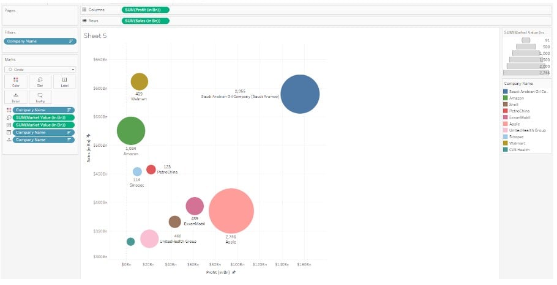The width and height of the screenshot is (557, 285).
Task: Open the Detail marks card
Action: (16, 97)
